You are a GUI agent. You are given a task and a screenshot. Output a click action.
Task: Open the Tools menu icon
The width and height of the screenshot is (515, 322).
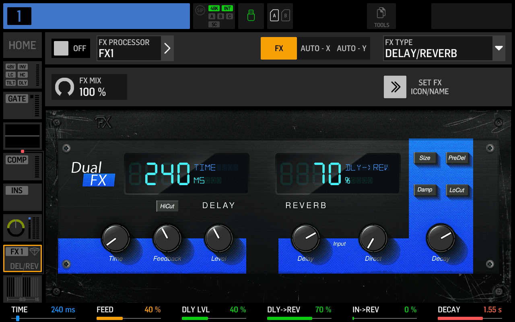point(381,16)
